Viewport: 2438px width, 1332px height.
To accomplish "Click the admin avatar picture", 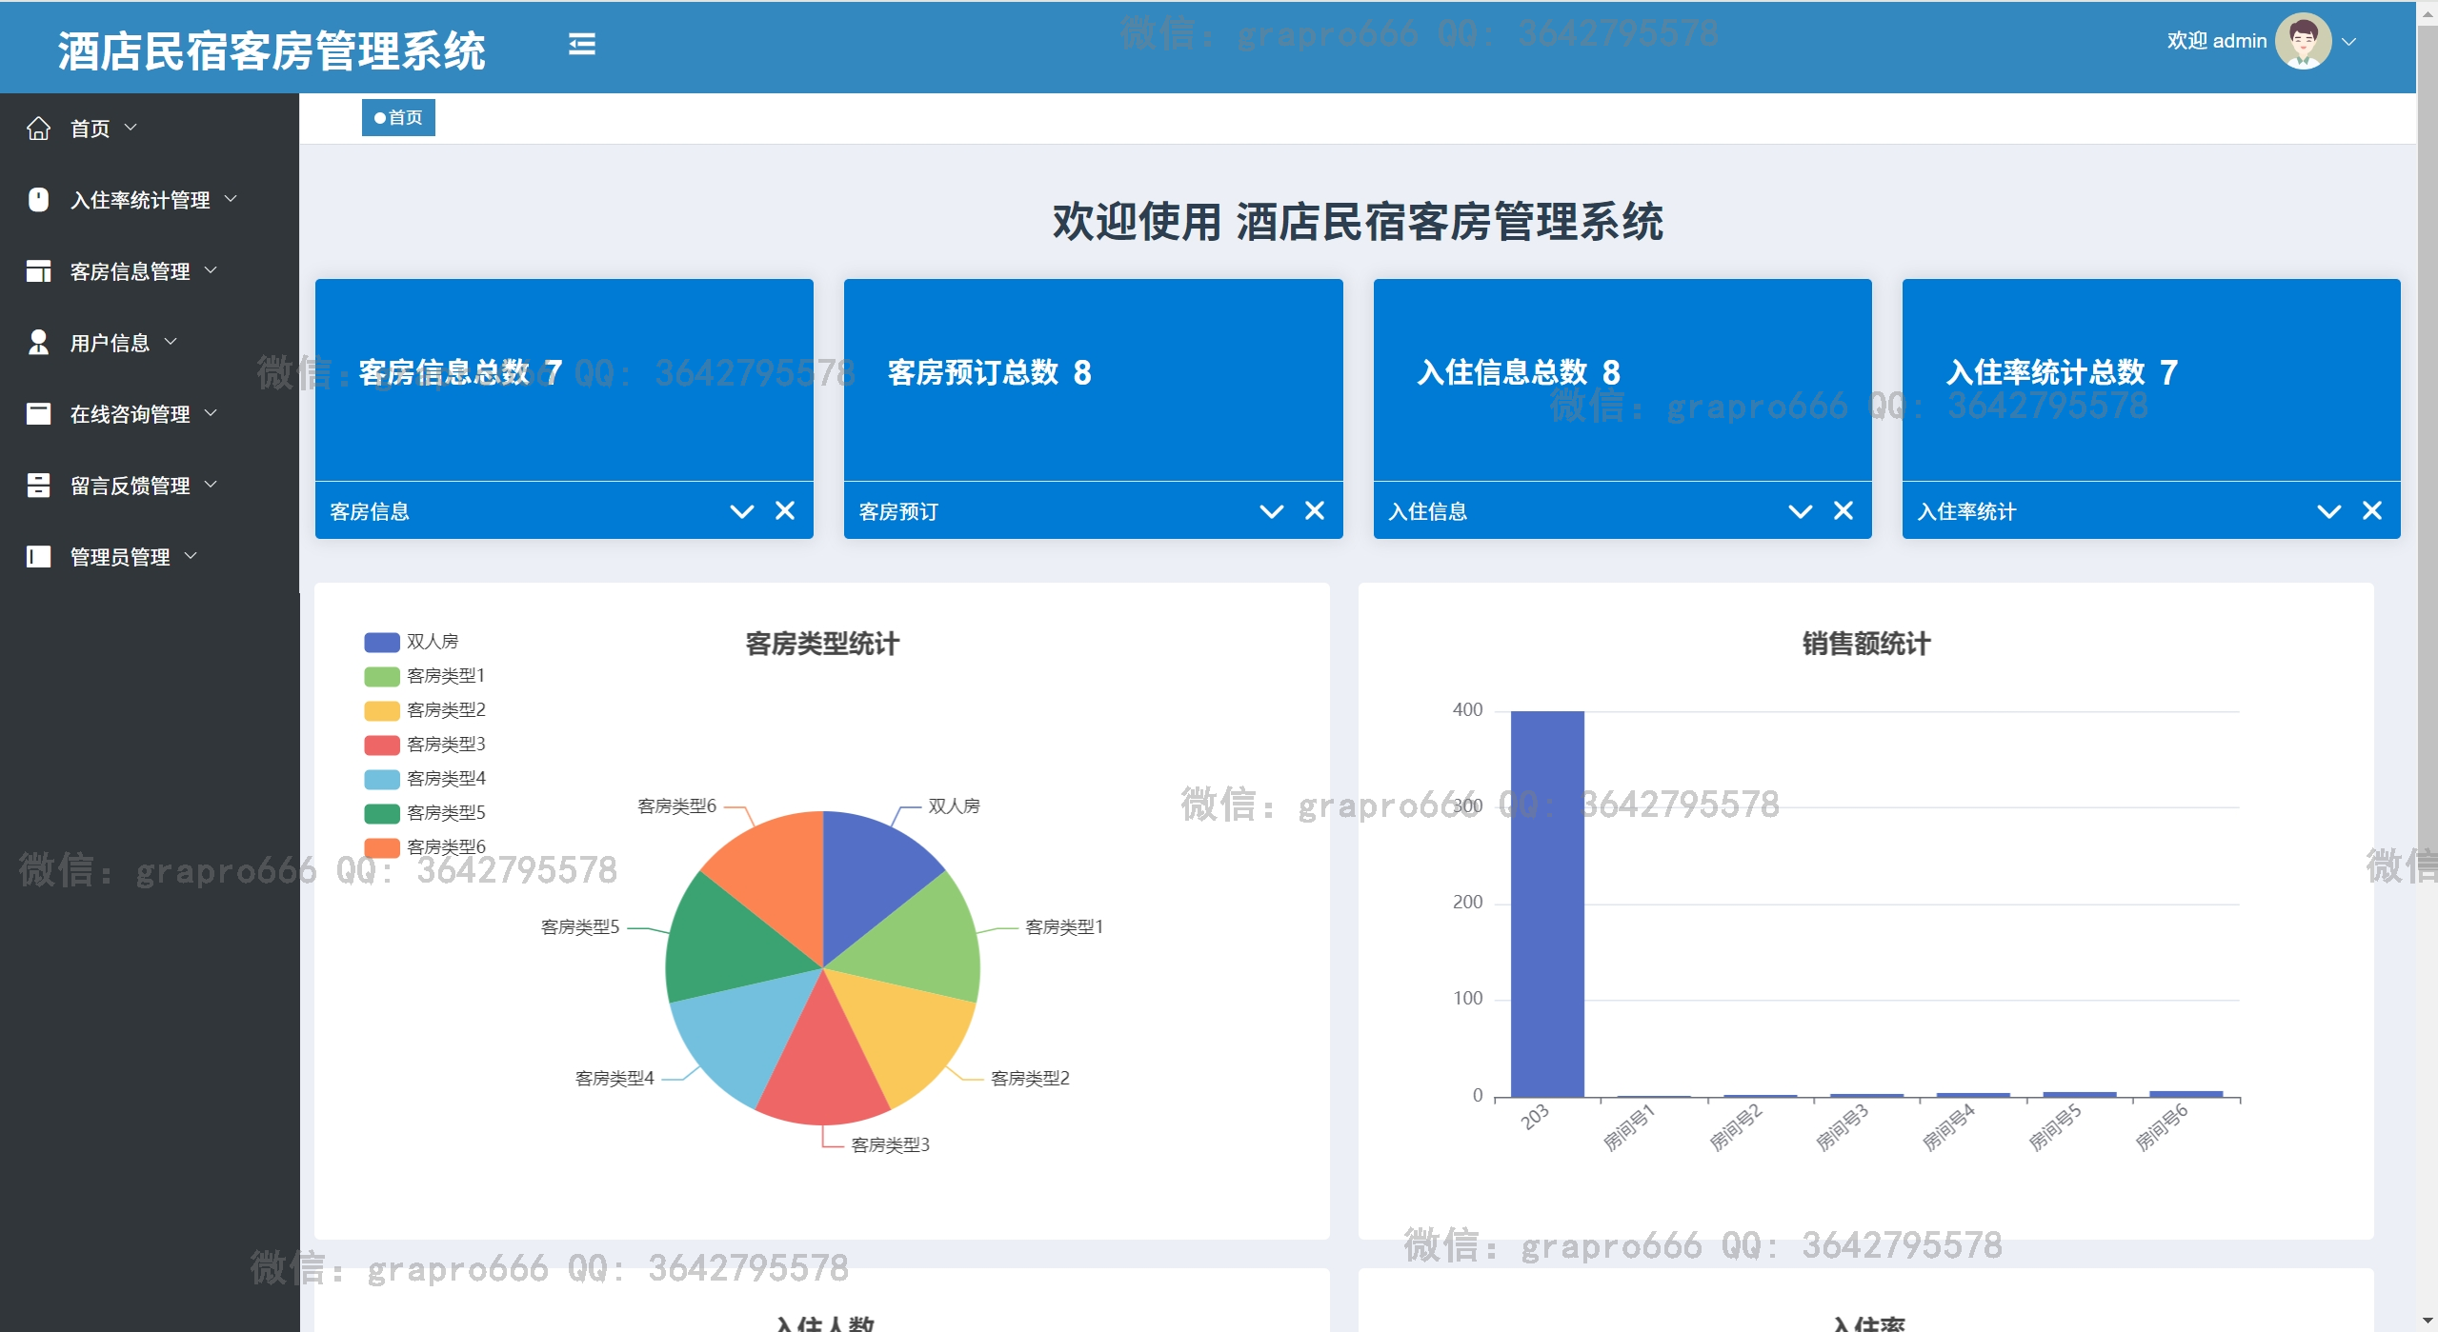I will pos(2302,41).
